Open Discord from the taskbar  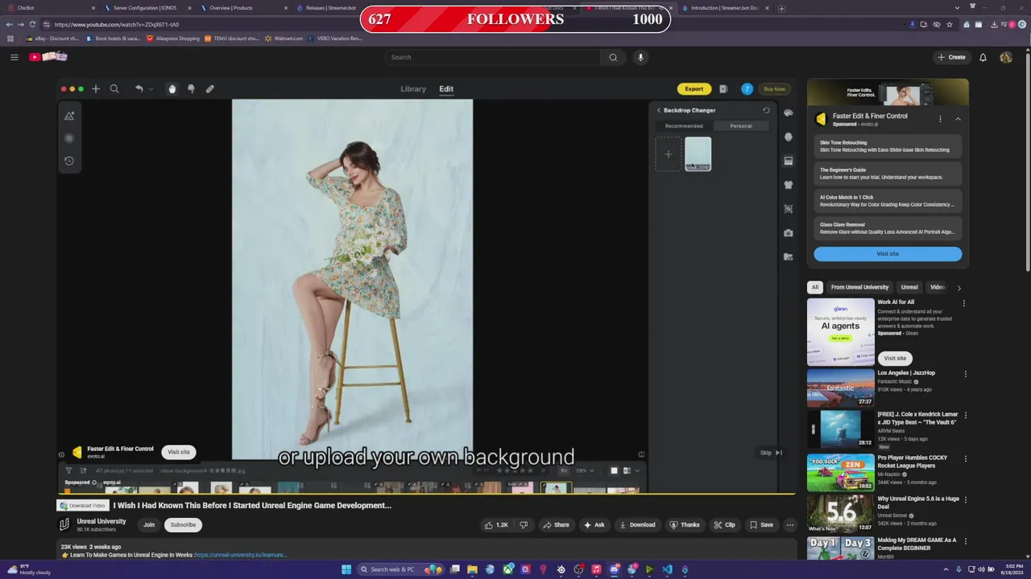[x=614, y=569]
